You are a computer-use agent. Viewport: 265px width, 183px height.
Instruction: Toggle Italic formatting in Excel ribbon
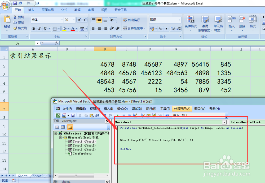pos(39,29)
